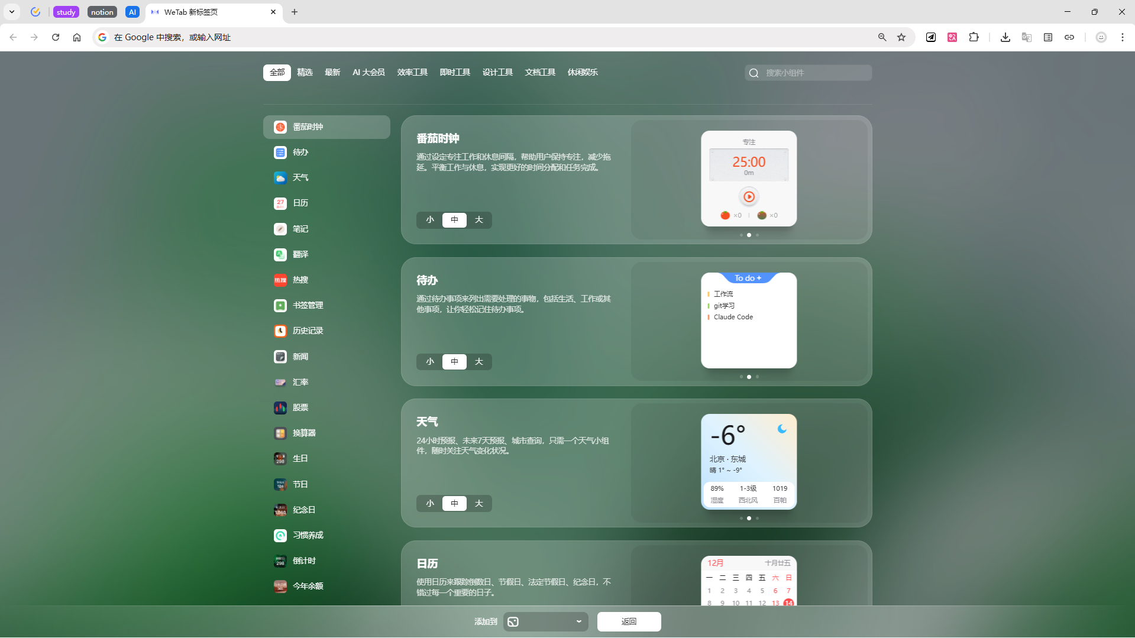Image resolution: width=1135 pixels, height=638 pixels.
Task: Click the 纪念日 anniversary icon
Action: [x=280, y=510]
